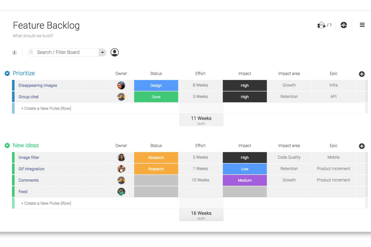Edit 'What should we build?' description
Screen dimensions: 371x247
pyautogui.click(x=33, y=36)
